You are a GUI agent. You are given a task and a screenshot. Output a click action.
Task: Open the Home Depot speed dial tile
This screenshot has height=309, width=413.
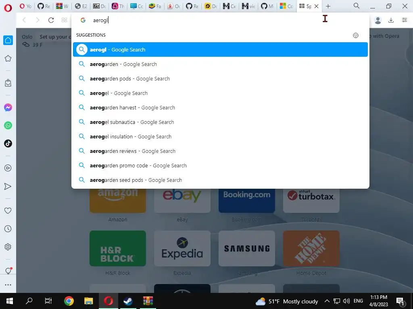coord(311,248)
